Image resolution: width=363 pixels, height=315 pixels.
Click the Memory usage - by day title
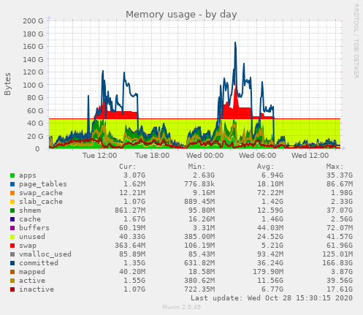coord(181,15)
